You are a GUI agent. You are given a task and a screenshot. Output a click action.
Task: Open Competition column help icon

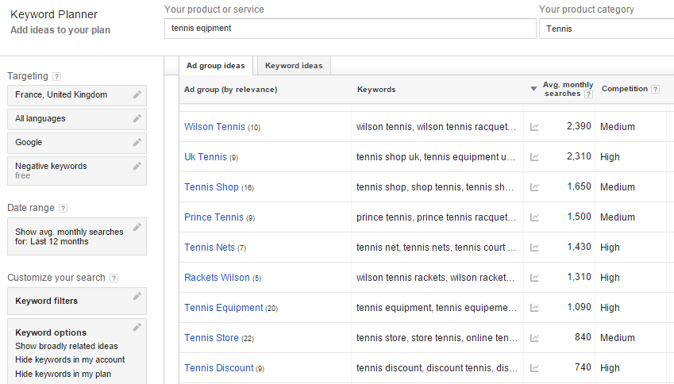coord(655,90)
